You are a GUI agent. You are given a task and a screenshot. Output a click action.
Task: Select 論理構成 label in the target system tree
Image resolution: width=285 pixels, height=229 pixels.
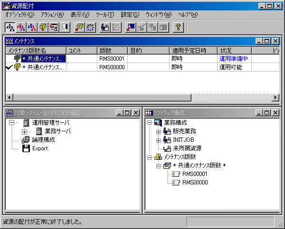click(x=43, y=140)
